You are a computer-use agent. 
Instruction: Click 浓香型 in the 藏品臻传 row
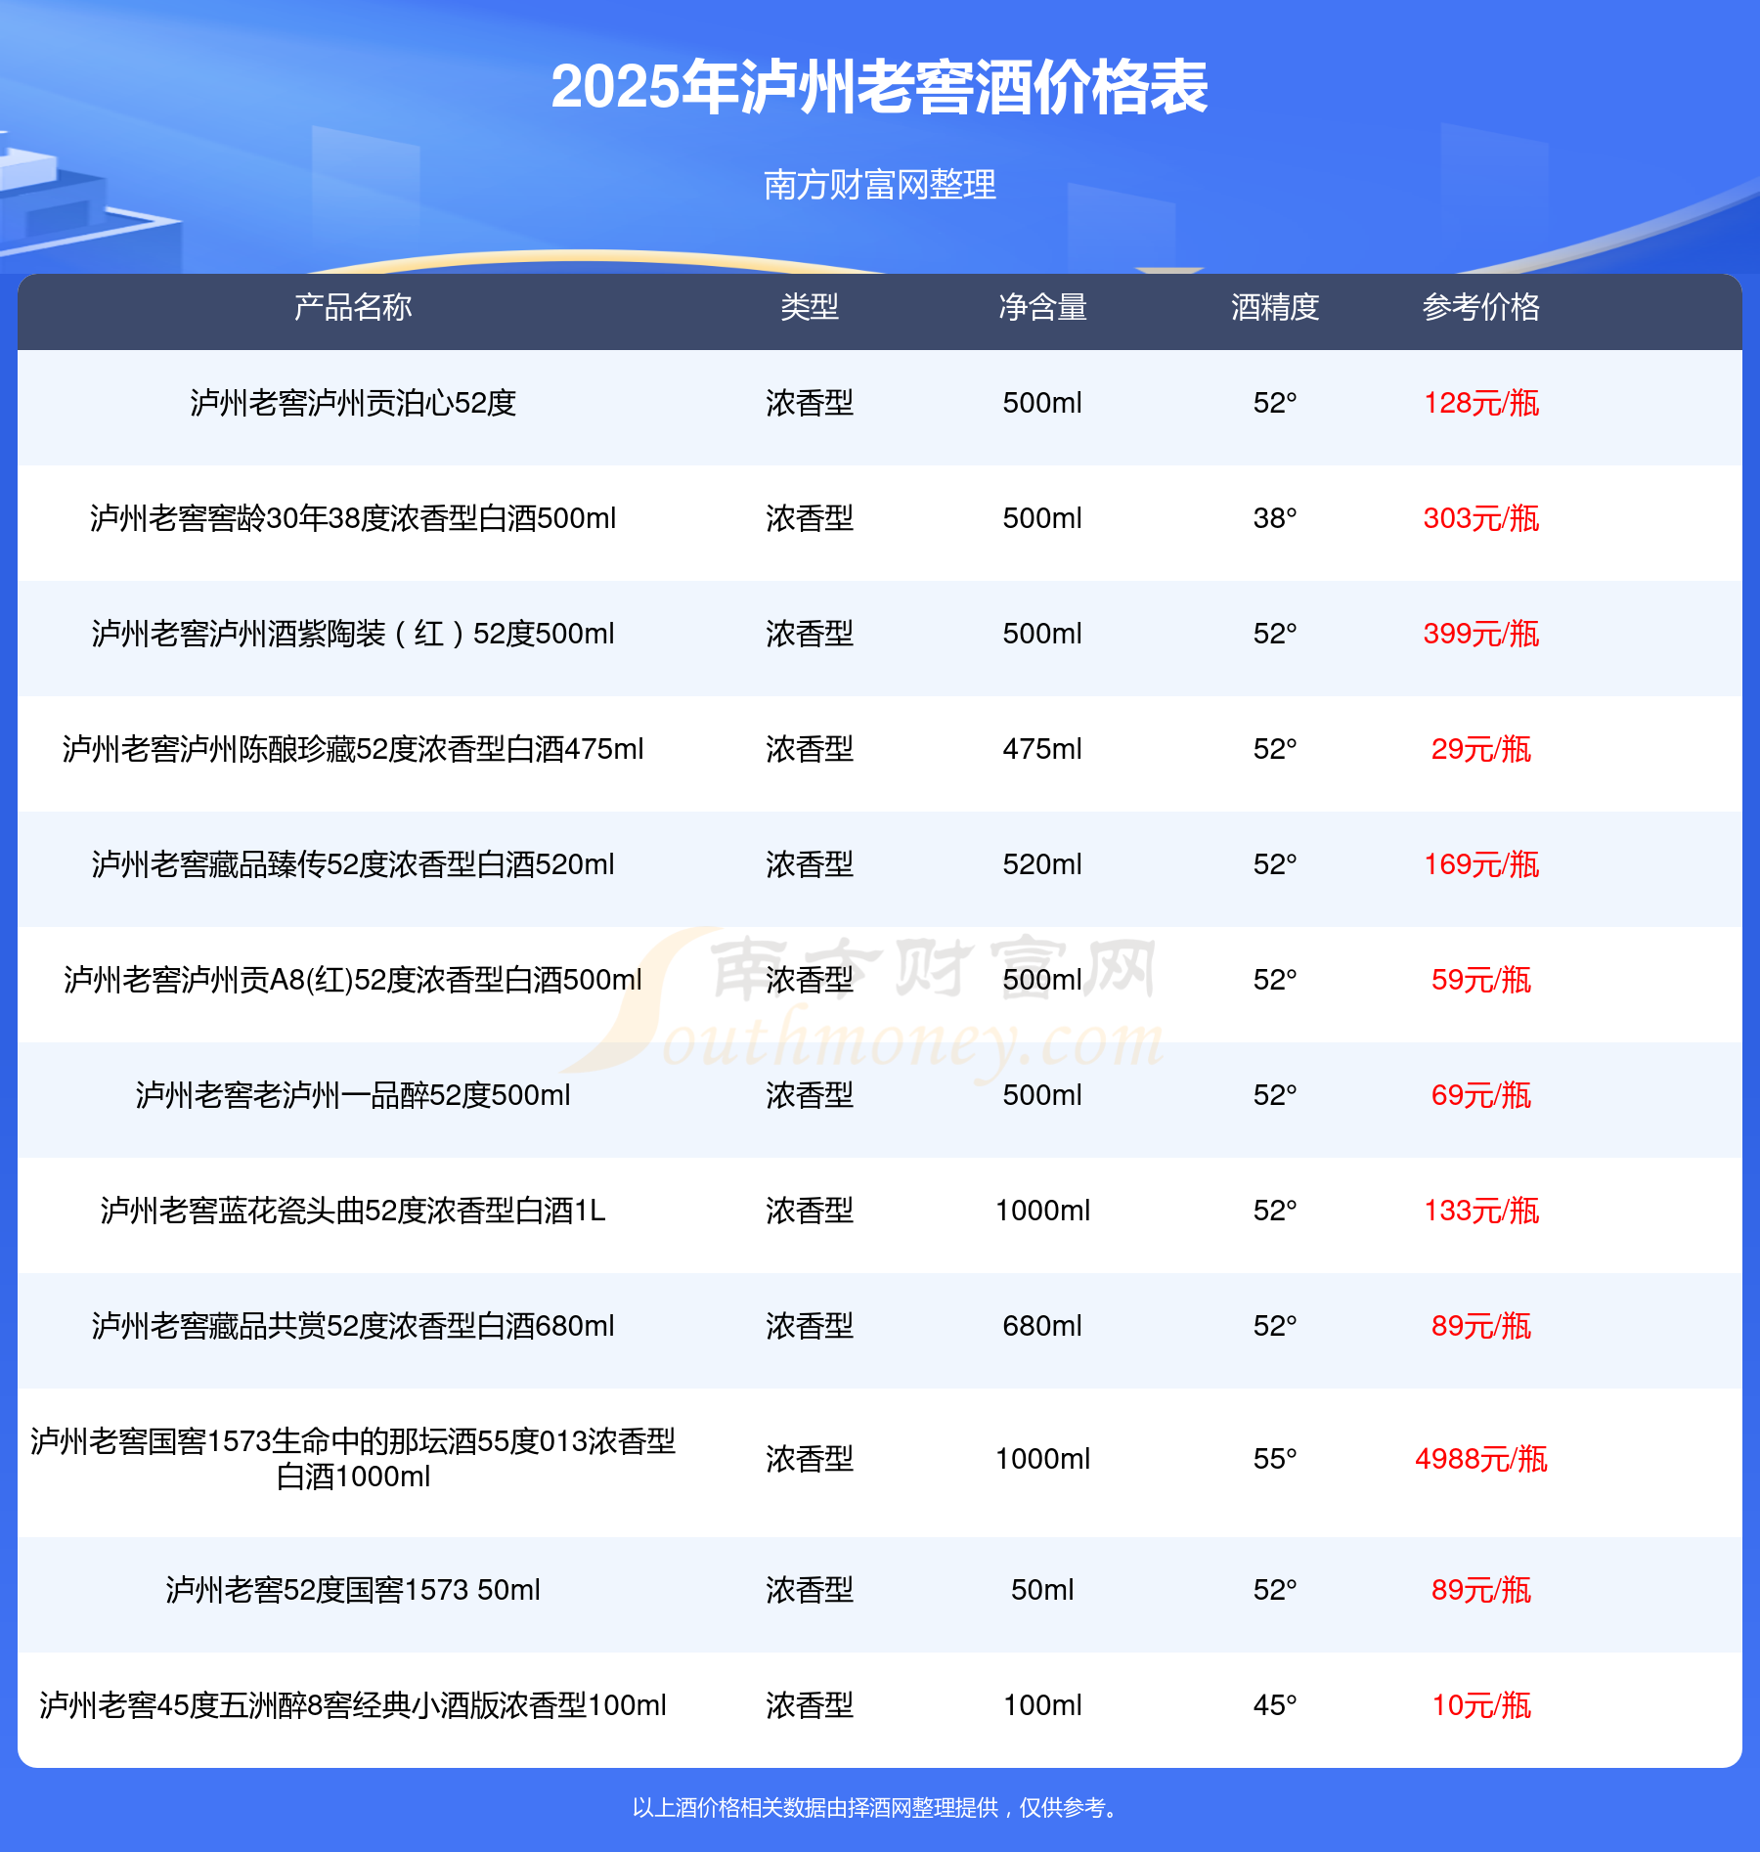point(810,864)
